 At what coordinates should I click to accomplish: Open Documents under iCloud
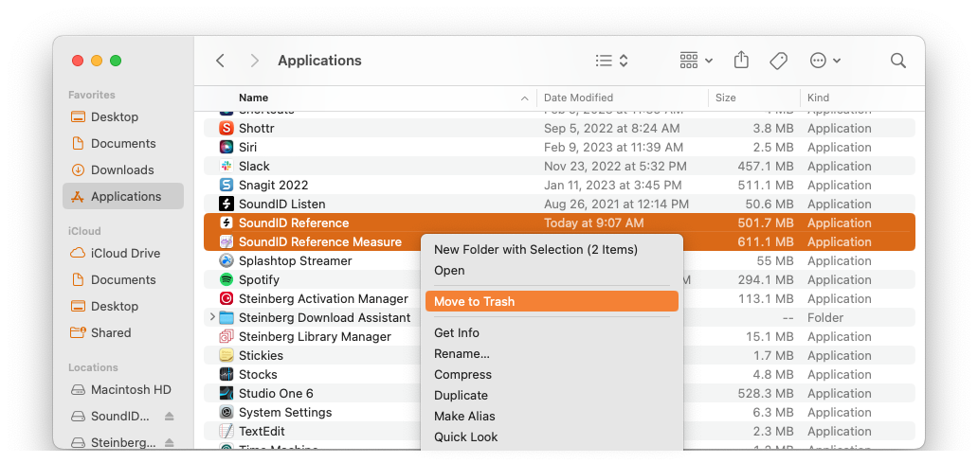click(x=123, y=280)
